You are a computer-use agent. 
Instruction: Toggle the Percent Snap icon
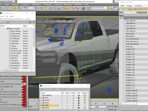[x=73, y=8]
